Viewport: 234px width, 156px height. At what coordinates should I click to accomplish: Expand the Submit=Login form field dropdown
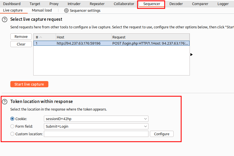145,127
